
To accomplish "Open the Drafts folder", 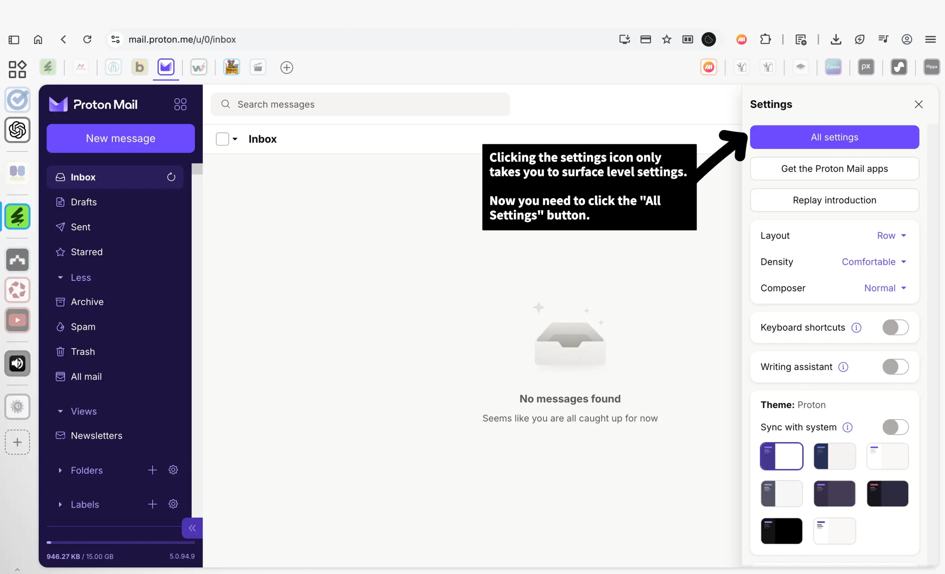I will pyautogui.click(x=83, y=202).
